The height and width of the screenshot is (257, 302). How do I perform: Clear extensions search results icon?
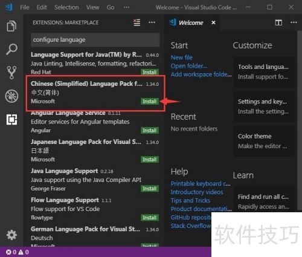pos(137,22)
